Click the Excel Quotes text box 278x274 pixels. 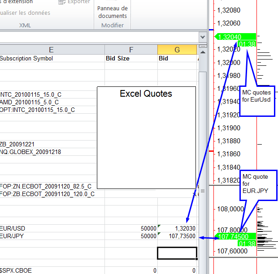[x=146, y=137]
